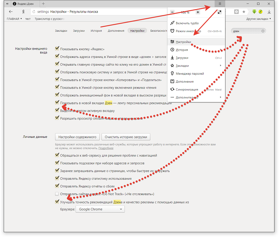279x237 pixels.
Task: Toggle Обращаться к веб-сервису checkbox
Action: [x=57, y=155]
